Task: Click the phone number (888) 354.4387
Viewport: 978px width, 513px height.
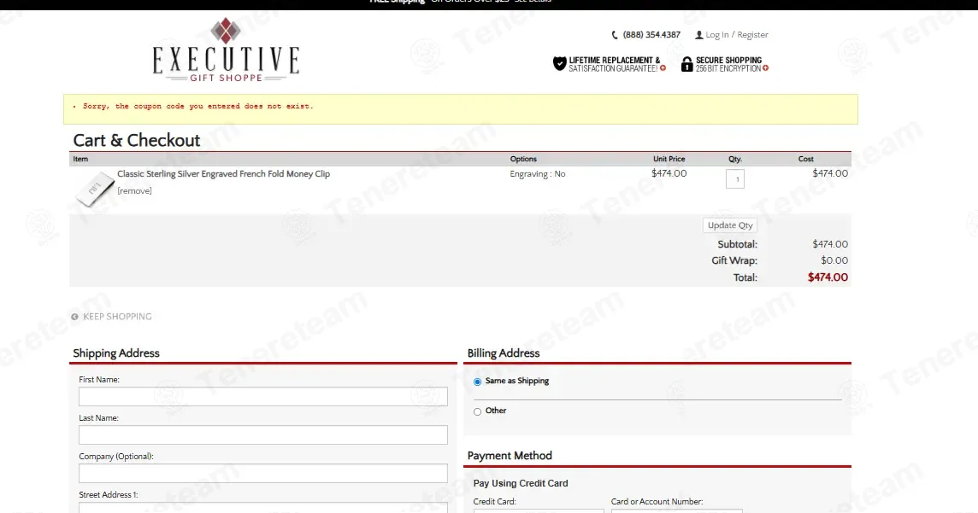Action: pyautogui.click(x=651, y=35)
